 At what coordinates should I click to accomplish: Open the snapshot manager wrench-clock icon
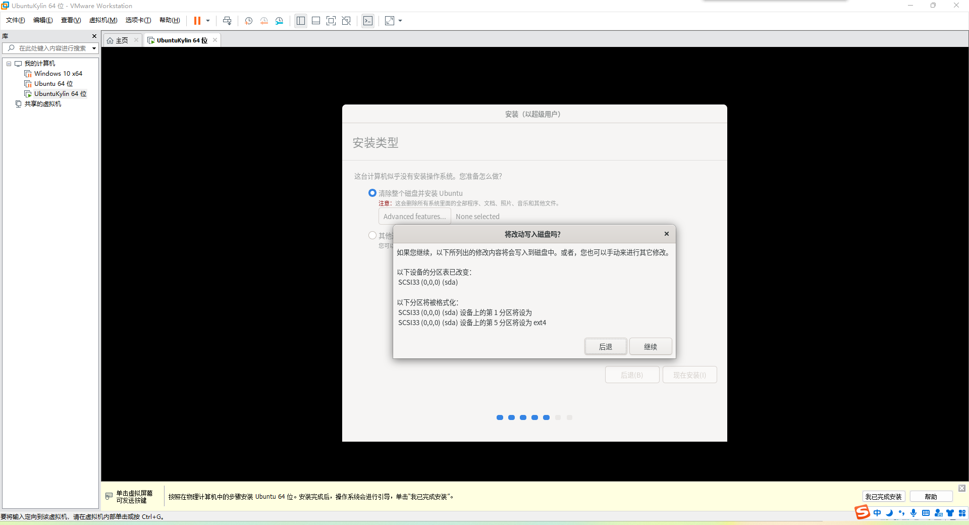279,21
